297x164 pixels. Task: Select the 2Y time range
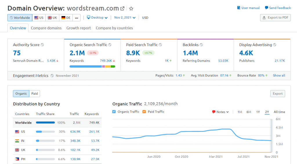pos(267,112)
